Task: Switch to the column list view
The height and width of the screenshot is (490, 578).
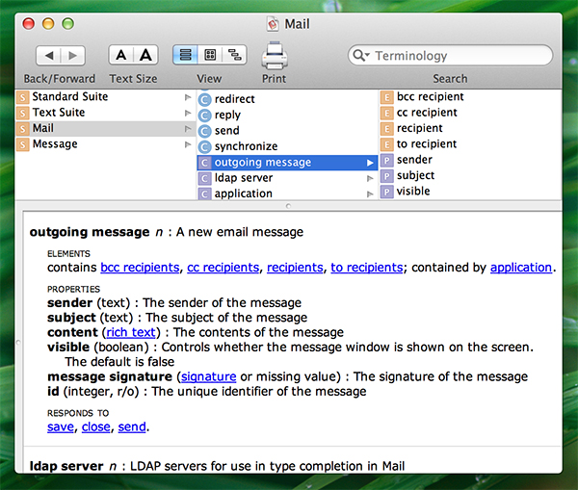Action: coord(185,55)
